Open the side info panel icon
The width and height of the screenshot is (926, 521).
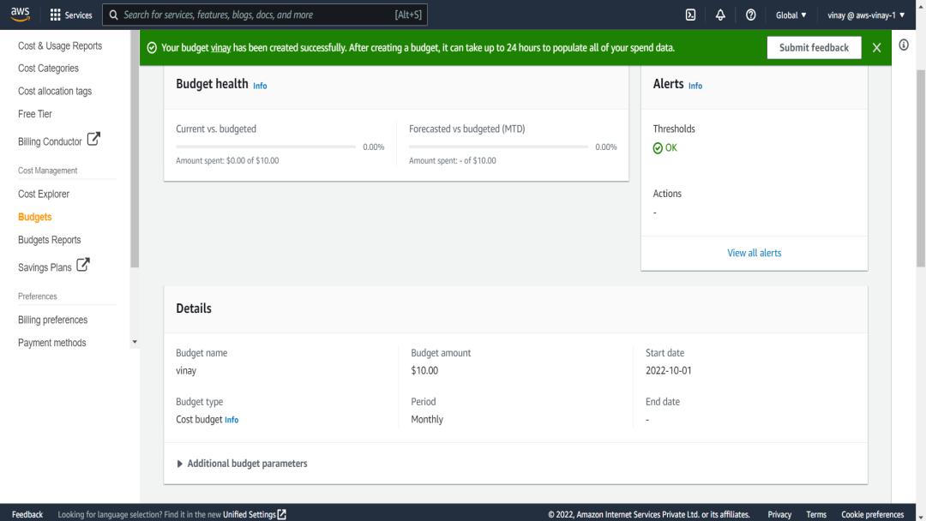(x=904, y=45)
